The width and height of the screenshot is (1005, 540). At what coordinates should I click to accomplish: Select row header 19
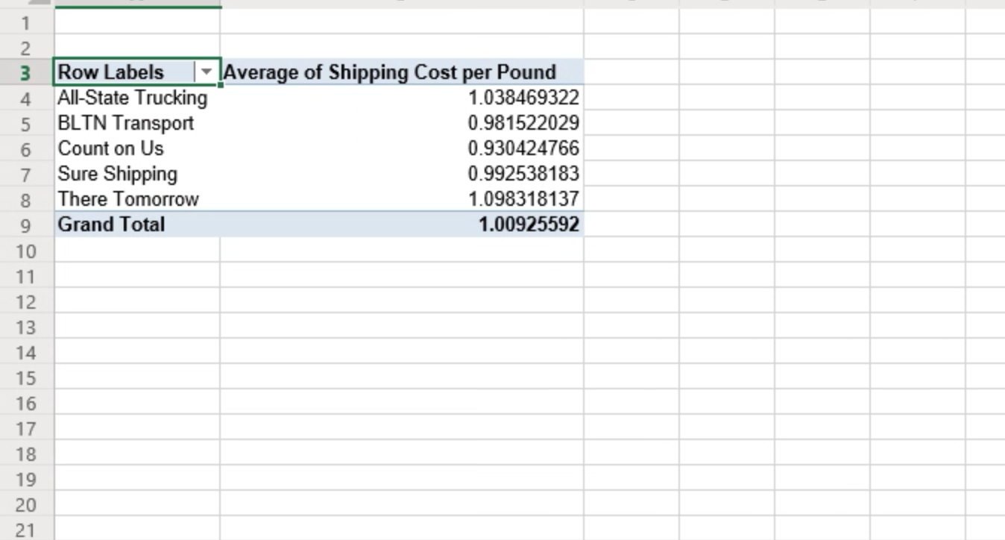(27, 479)
